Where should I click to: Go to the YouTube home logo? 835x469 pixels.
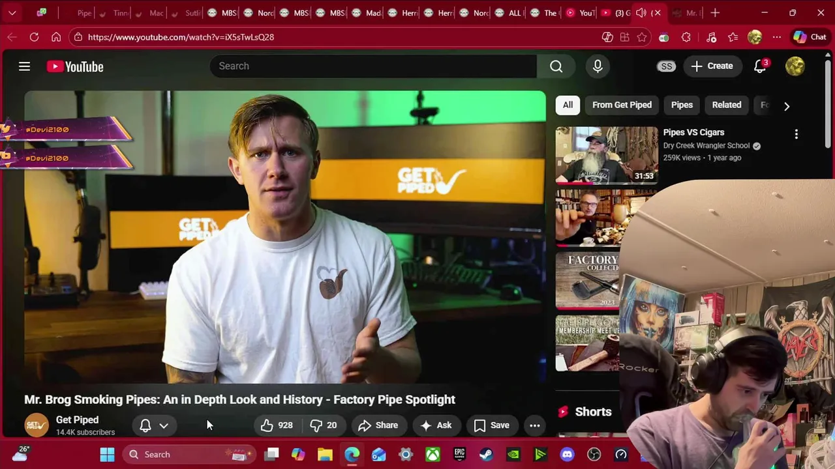point(75,66)
